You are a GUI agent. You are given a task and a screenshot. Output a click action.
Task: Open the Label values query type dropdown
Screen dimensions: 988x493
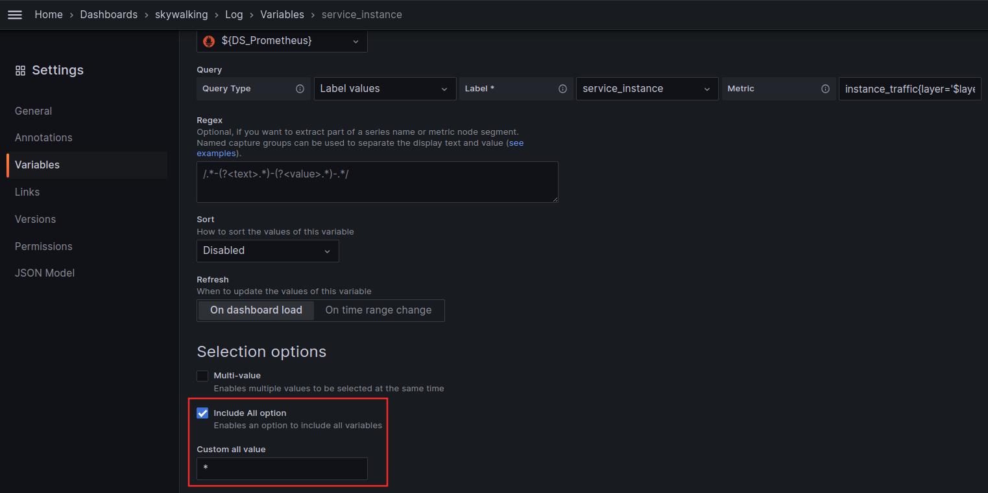[384, 89]
